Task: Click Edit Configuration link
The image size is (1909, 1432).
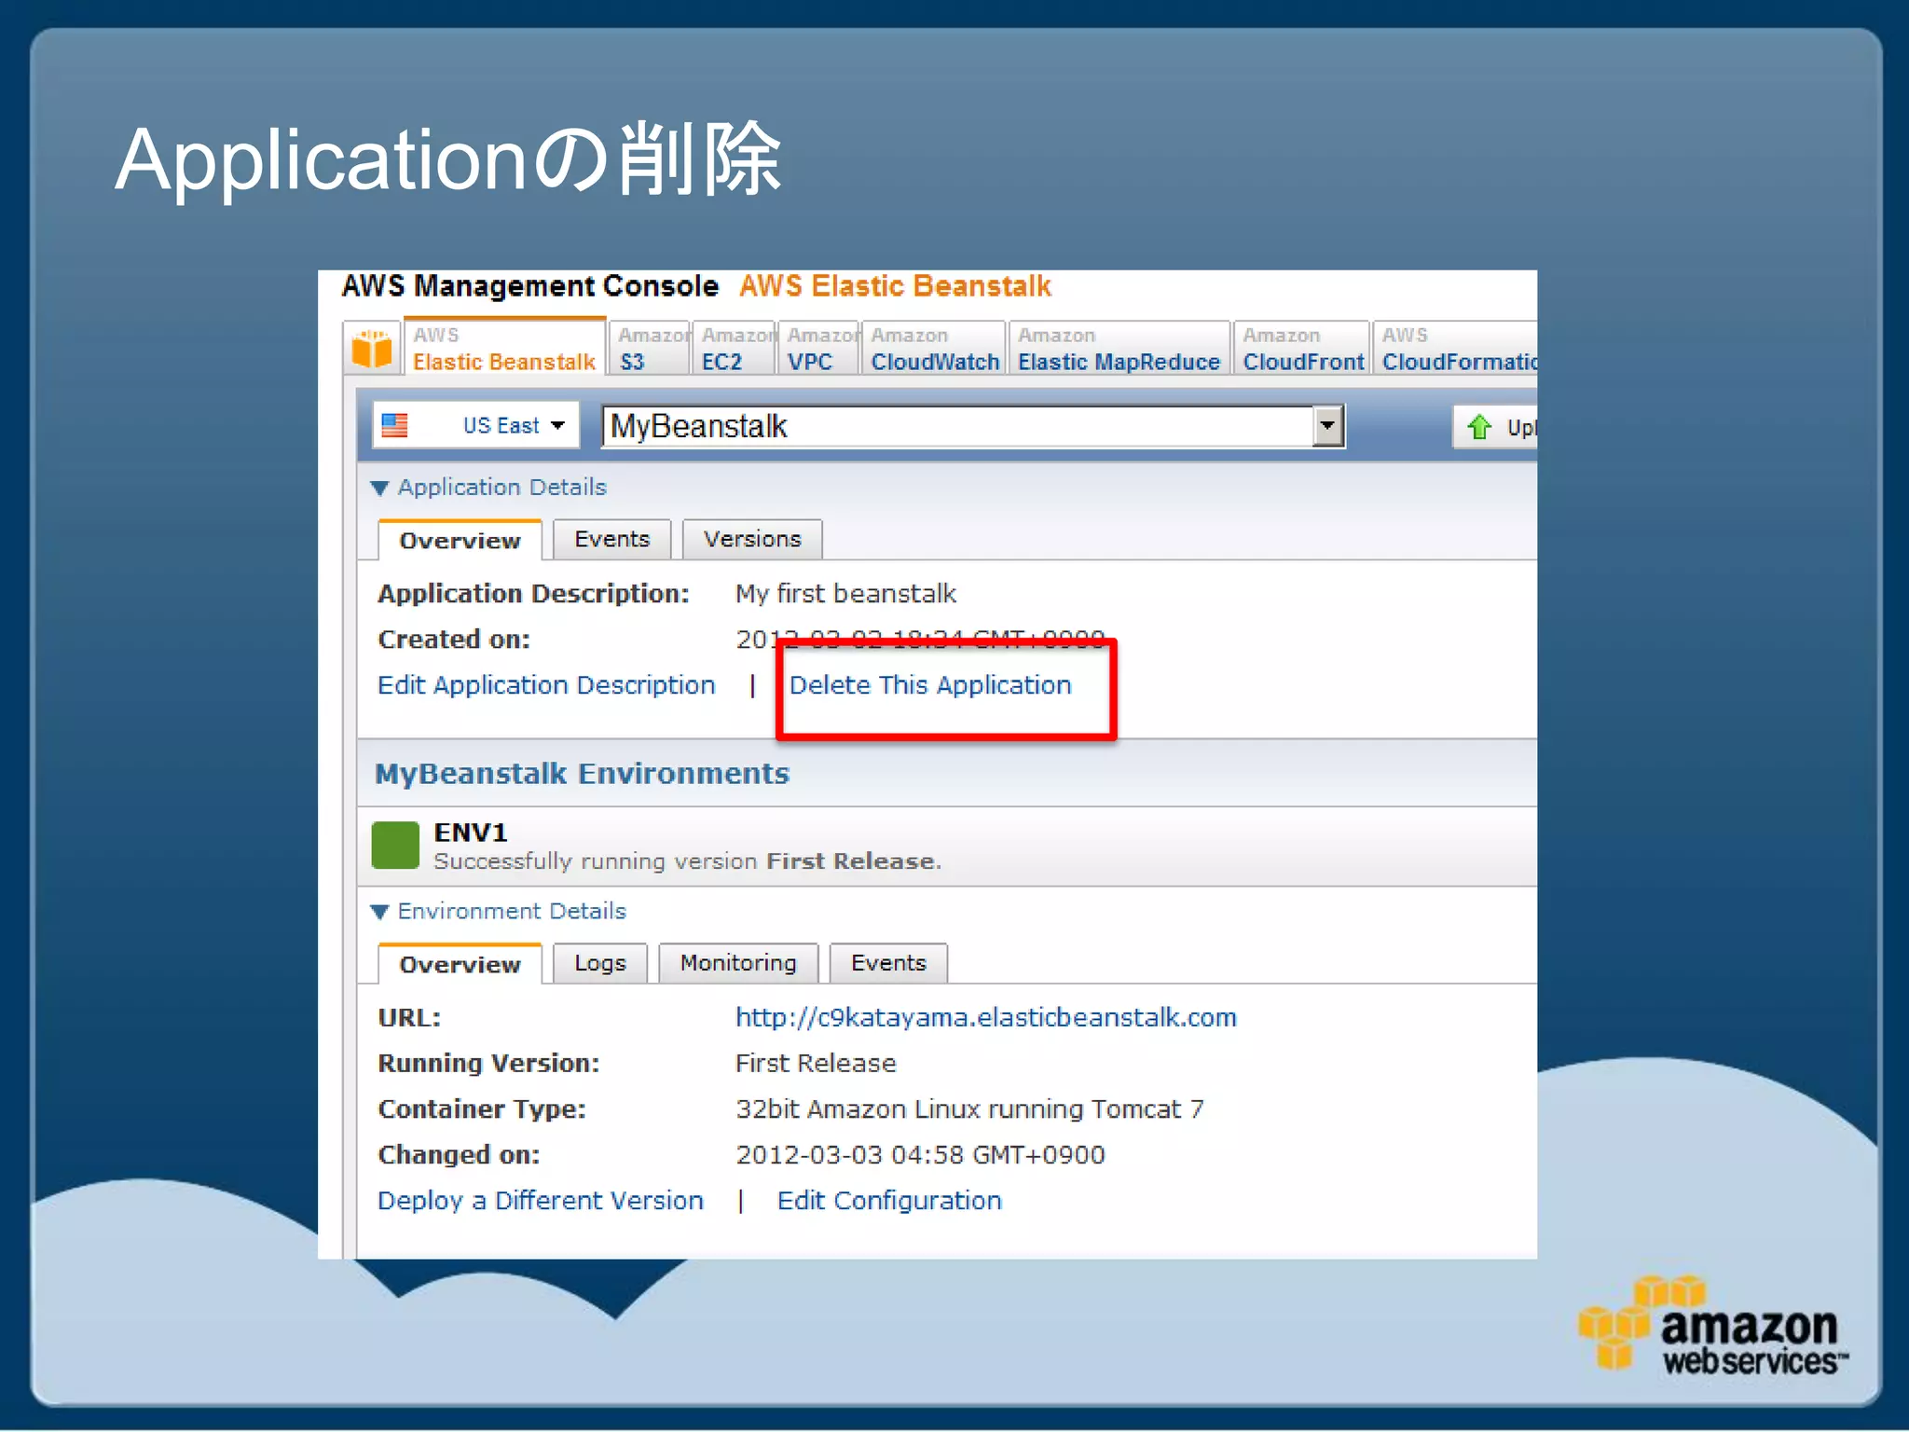Action: coord(889,1201)
